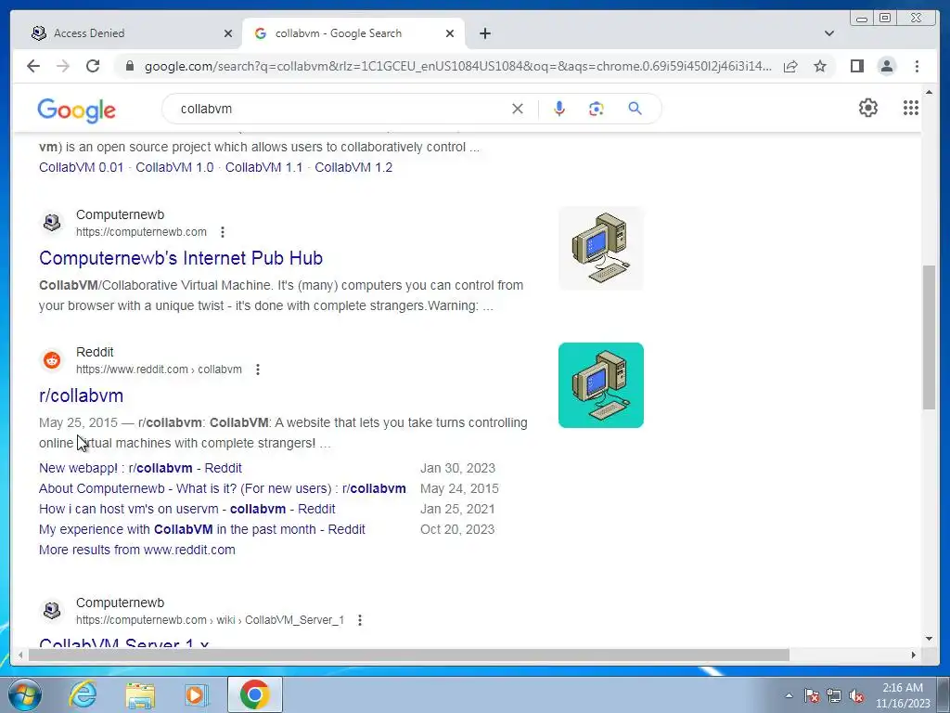This screenshot has width=950, height=713.
Task: Open the CollabVM 1.1 sitelink
Action: tap(263, 167)
